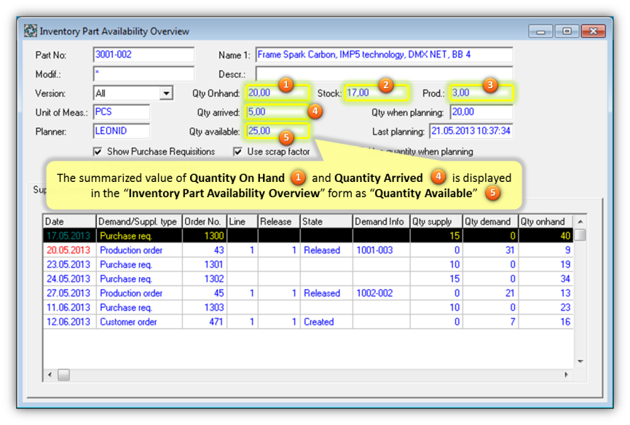Click the horizontal scrollbar thumb
This screenshot has height=425, width=630.
coord(63,375)
